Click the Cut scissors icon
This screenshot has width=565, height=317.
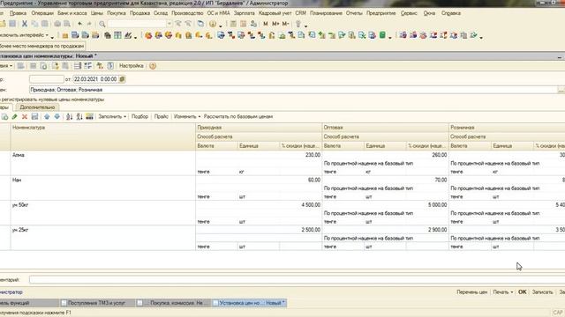click(x=25, y=24)
